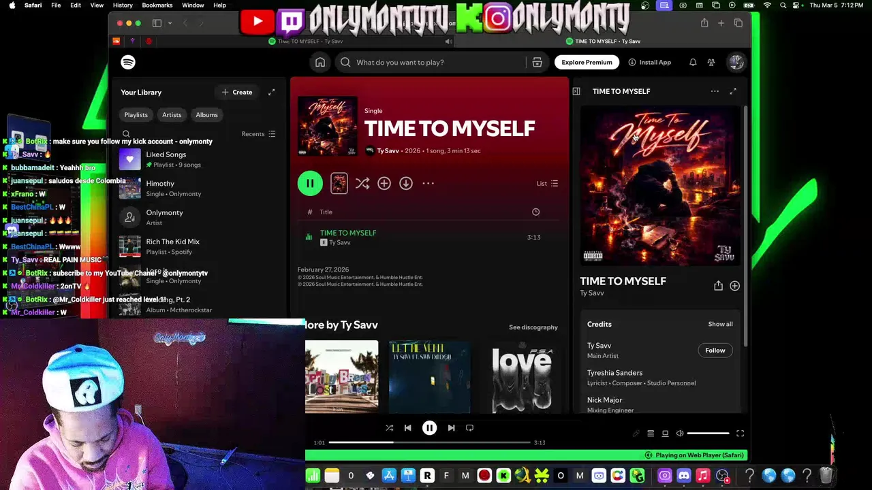Skip to next track
Image resolution: width=872 pixels, height=490 pixels.
(x=451, y=428)
